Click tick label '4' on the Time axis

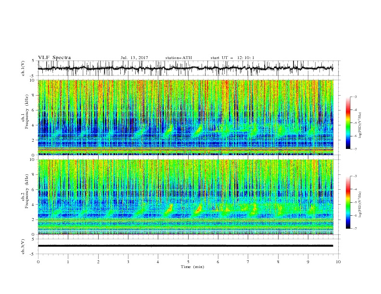158,262
